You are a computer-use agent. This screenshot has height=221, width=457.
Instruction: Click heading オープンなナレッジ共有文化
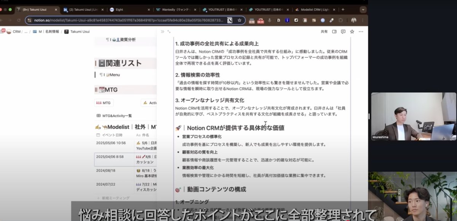pyautogui.click(x=210, y=100)
